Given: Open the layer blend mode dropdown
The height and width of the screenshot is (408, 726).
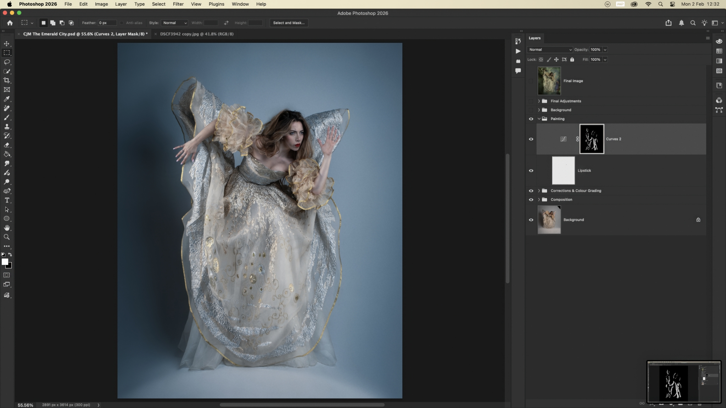Looking at the screenshot, I should [x=550, y=50].
